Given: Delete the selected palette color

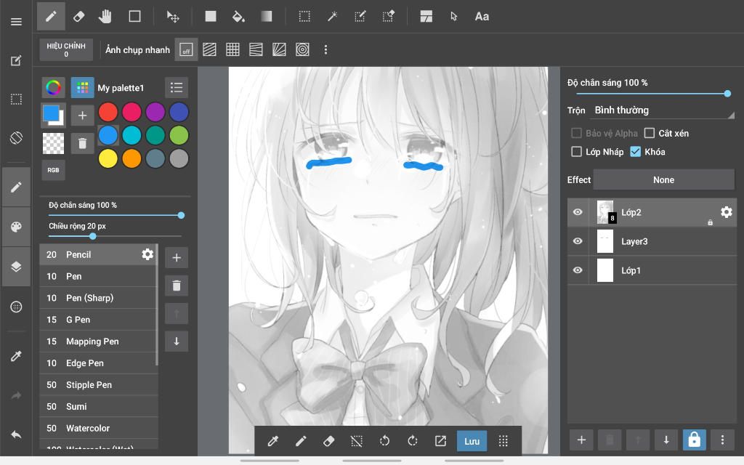Looking at the screenshot, I should (x=82, y=143).
